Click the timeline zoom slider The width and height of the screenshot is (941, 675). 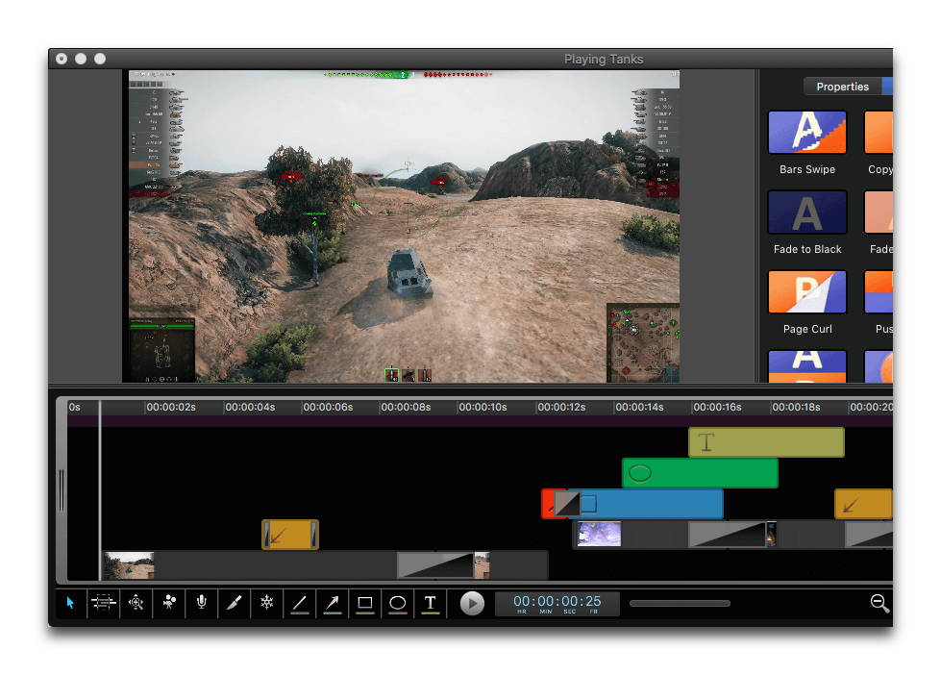tap(680, 604)
